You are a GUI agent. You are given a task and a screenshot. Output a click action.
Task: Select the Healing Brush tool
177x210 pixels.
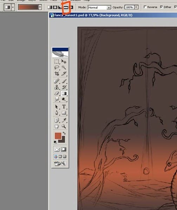(57, 81)
